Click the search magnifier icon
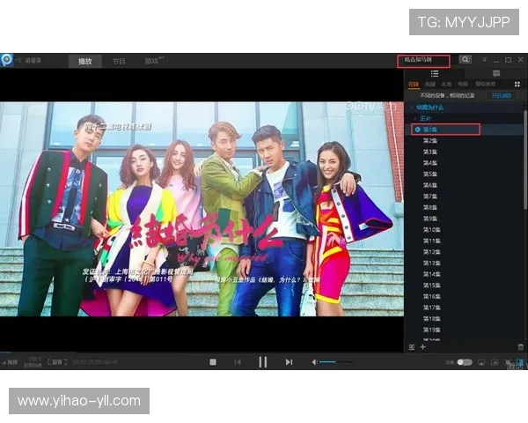 coord(466,60)
